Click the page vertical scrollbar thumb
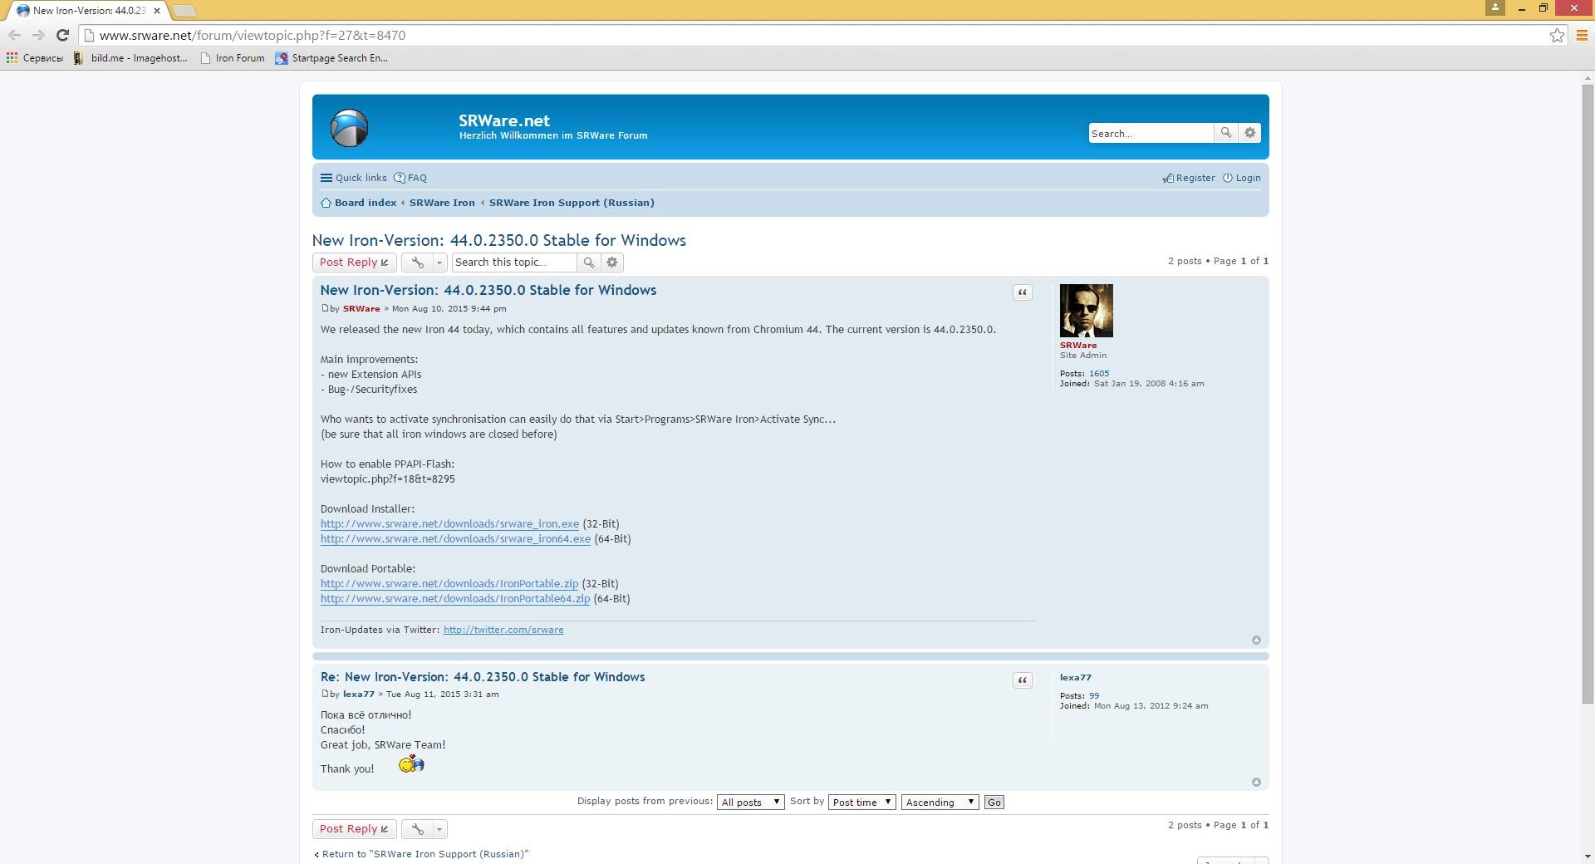This screenshot has height=864, width=1595. pyautogui.click(x=1588, y=395)
